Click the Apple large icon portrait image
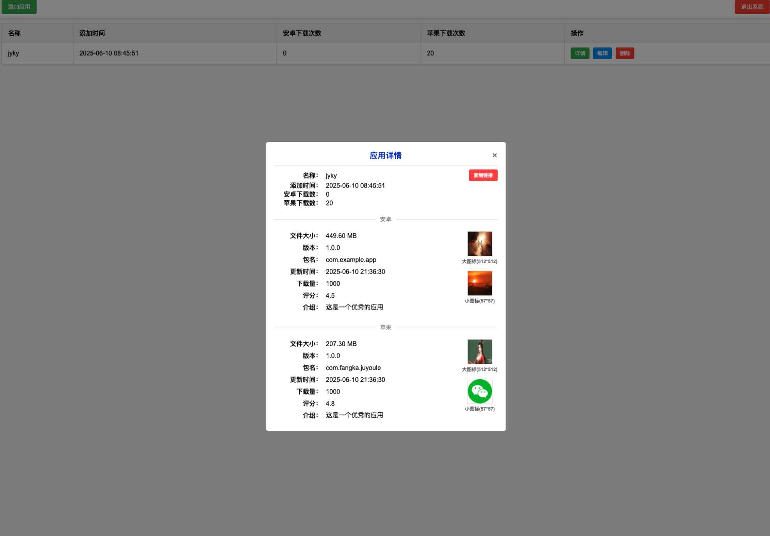This screenshot has height=536, width=770. pos(479,351)
